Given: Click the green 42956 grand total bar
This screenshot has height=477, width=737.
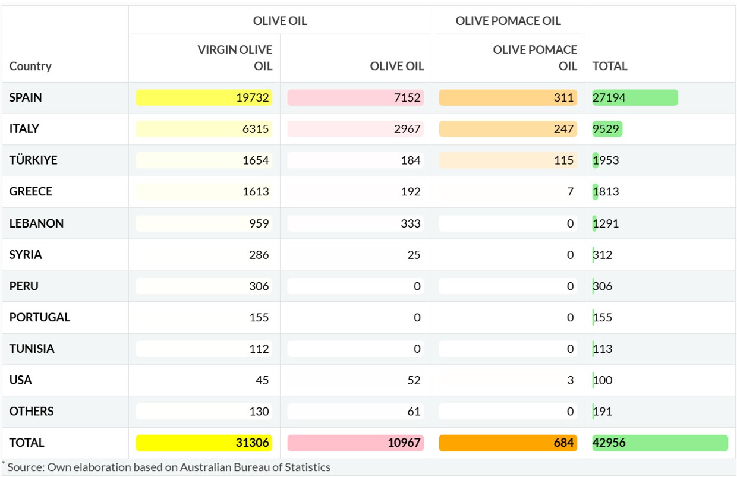Looking at the screenshot, I should point(660,443).
